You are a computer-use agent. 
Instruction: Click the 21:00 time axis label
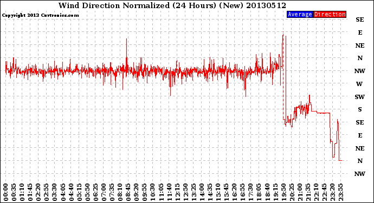[x=300, y=192]
